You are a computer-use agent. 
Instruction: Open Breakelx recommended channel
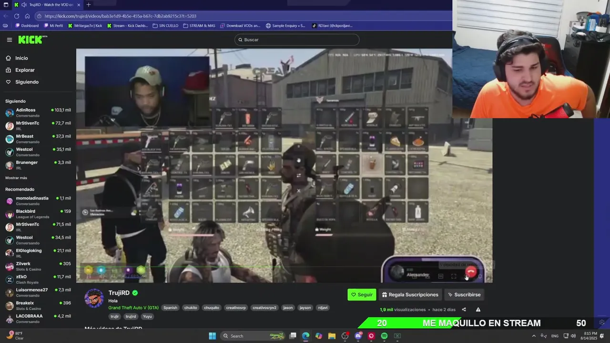(x=38, y=305)
